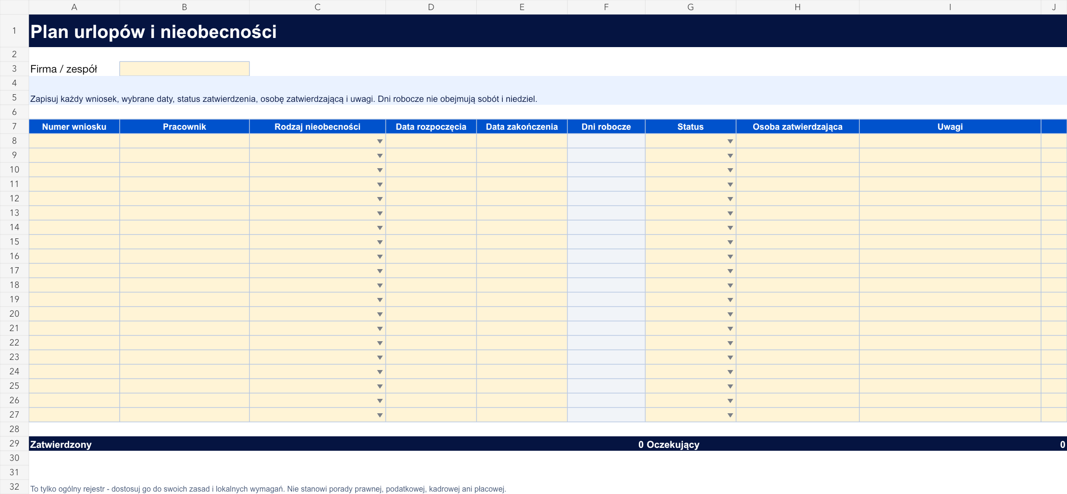Click the Firma / zespół input field
This screenshot has height=494, width=1067.
pyautogui.click(x=185, y=69)
